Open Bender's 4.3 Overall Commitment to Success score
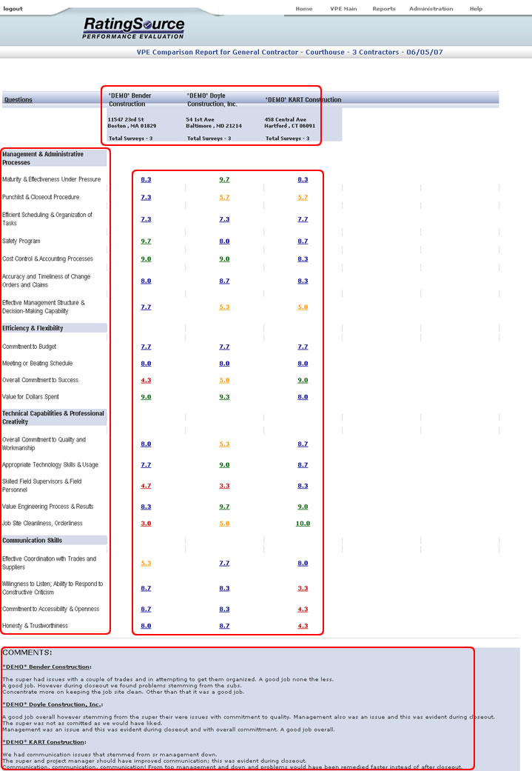 point(146,380)
